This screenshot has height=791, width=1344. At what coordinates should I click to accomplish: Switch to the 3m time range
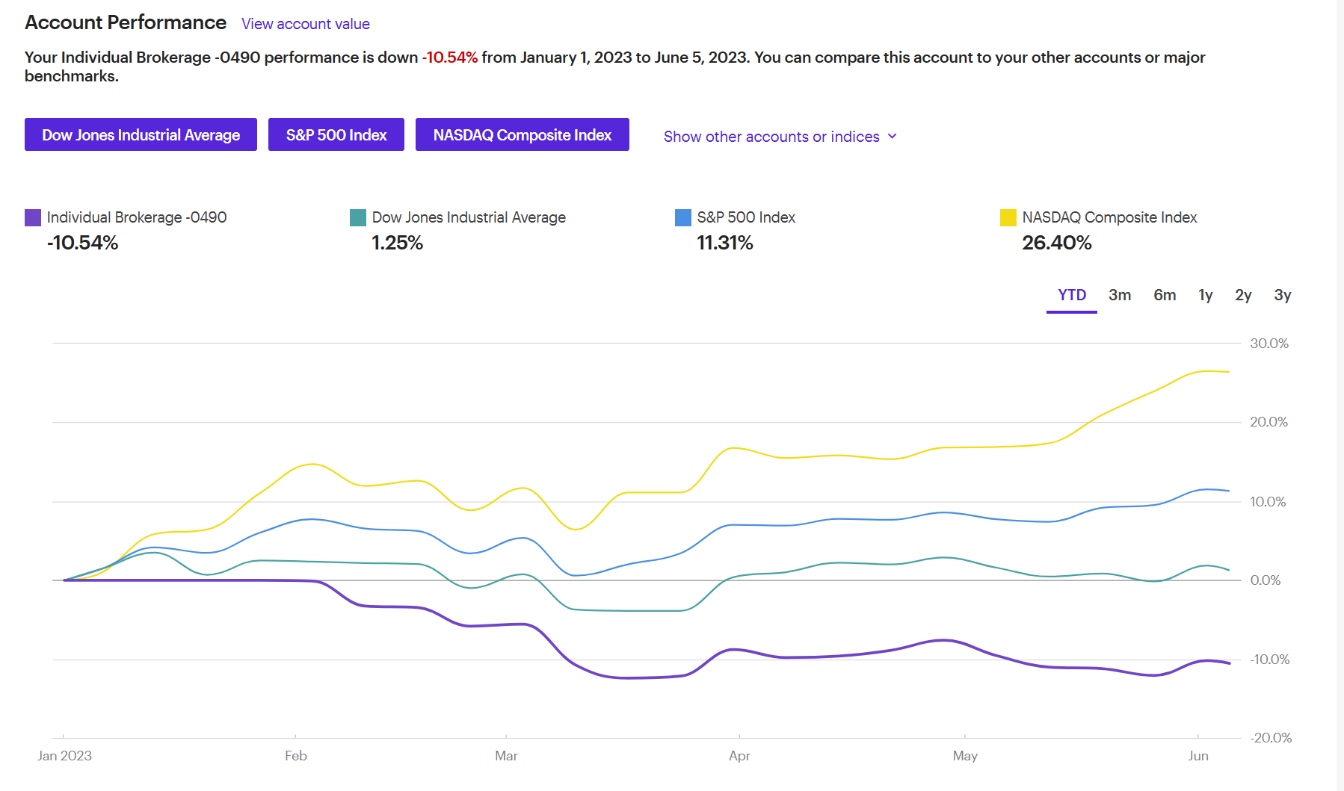tap(1120, 295)
